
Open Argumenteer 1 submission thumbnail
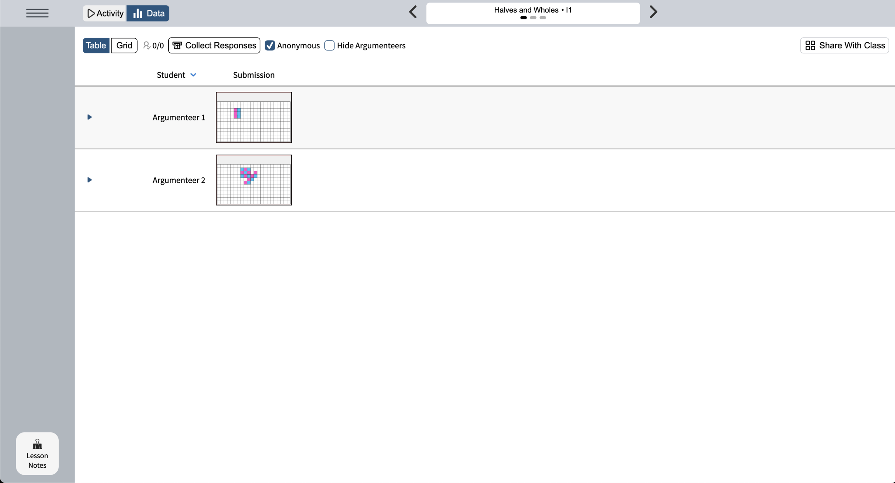point(254,118)
